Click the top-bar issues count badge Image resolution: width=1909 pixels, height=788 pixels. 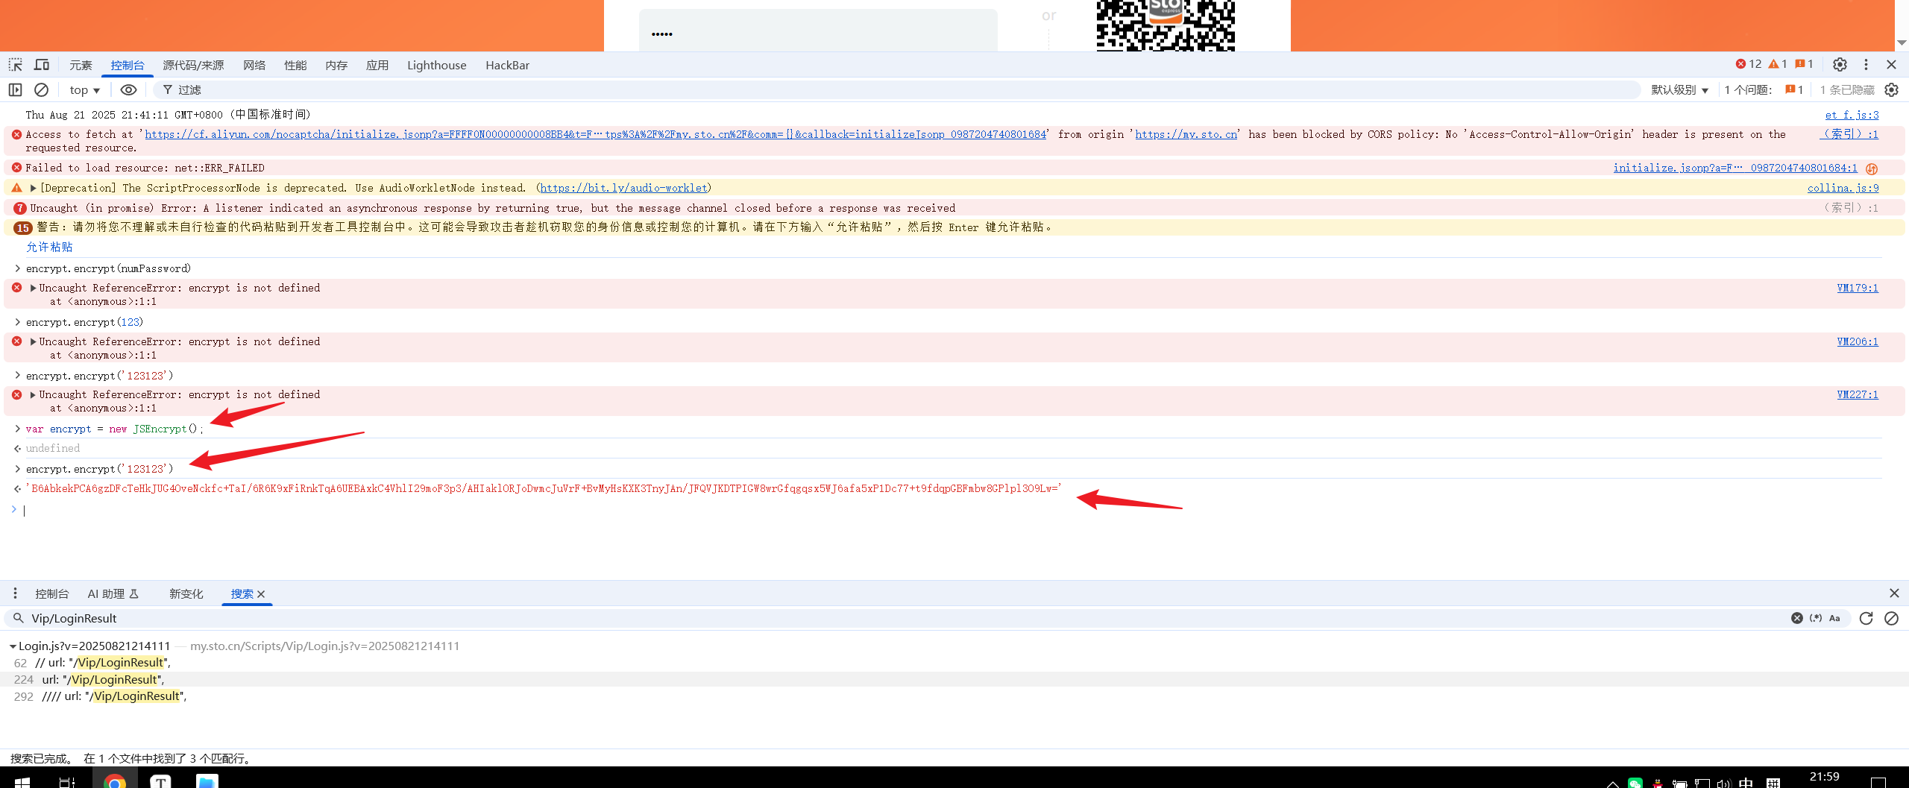coord(1804,64)
